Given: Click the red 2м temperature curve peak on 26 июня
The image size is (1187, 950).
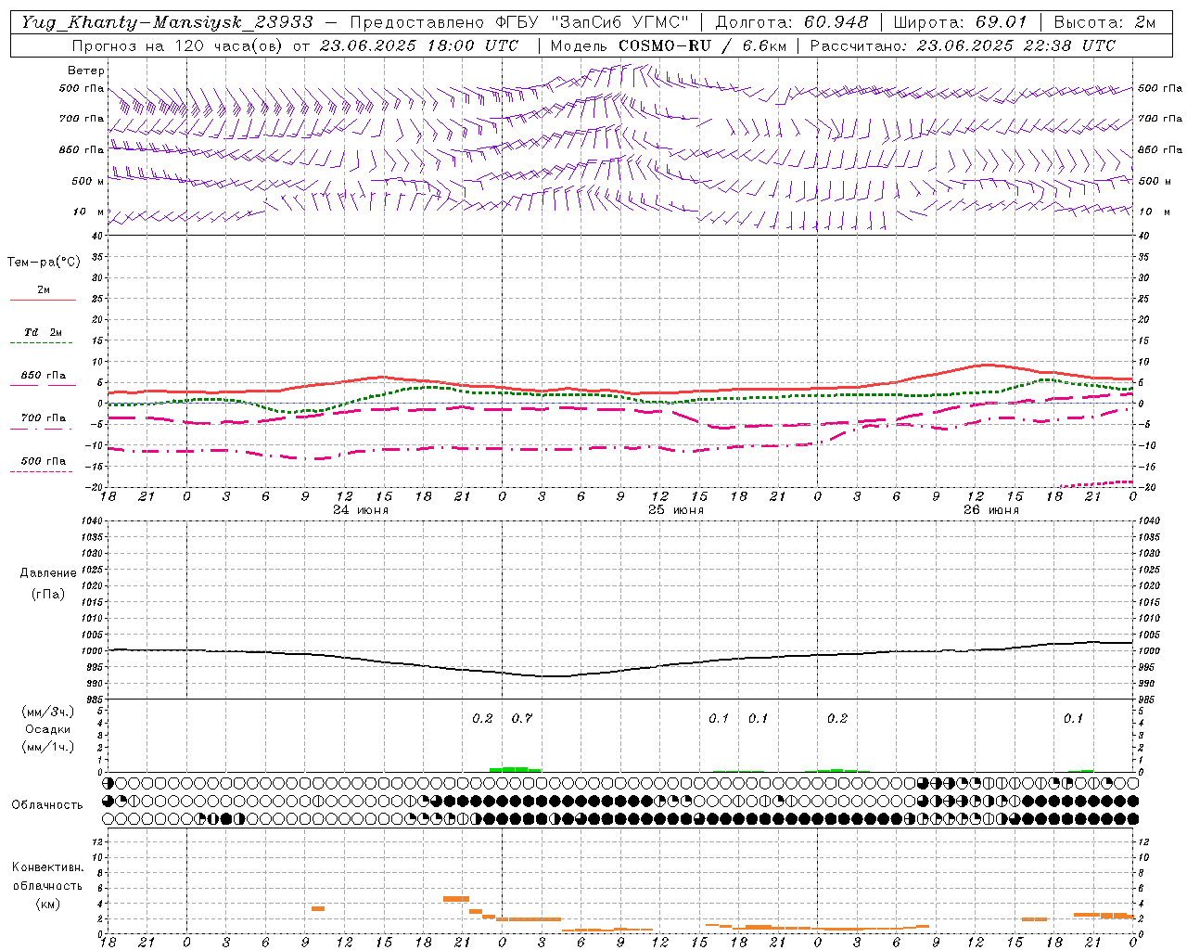Looking at the screenshot, I should (988, 365).
